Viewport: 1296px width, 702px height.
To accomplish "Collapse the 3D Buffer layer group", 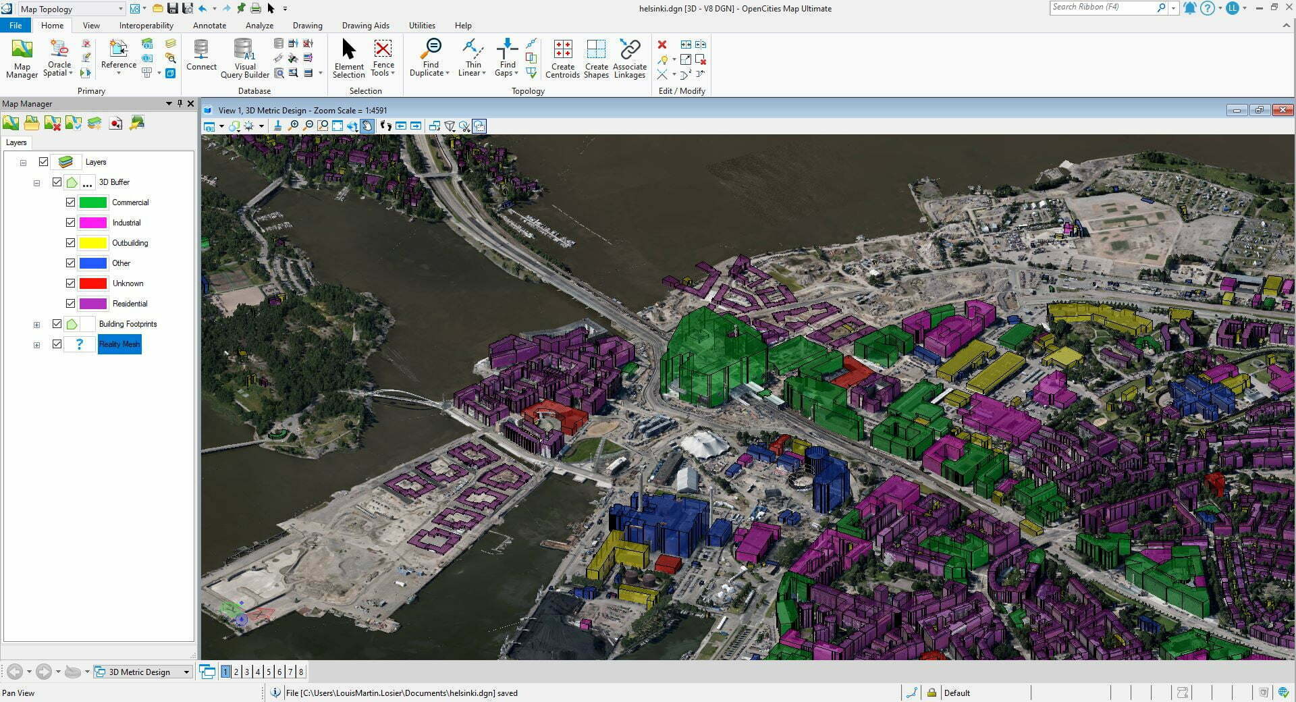I will 36,182.
